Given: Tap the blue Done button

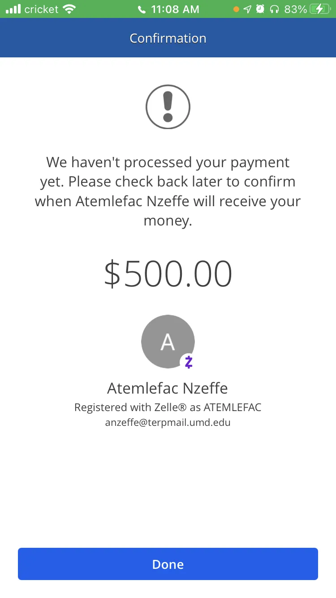Looking at the screenshot, I should (x=168, y=564).
